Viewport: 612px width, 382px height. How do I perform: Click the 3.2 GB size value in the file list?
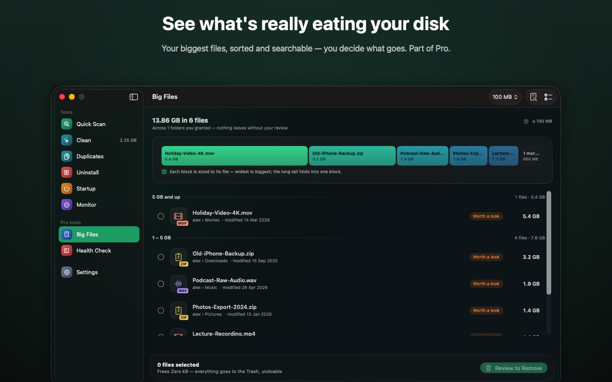coord(531,257)
